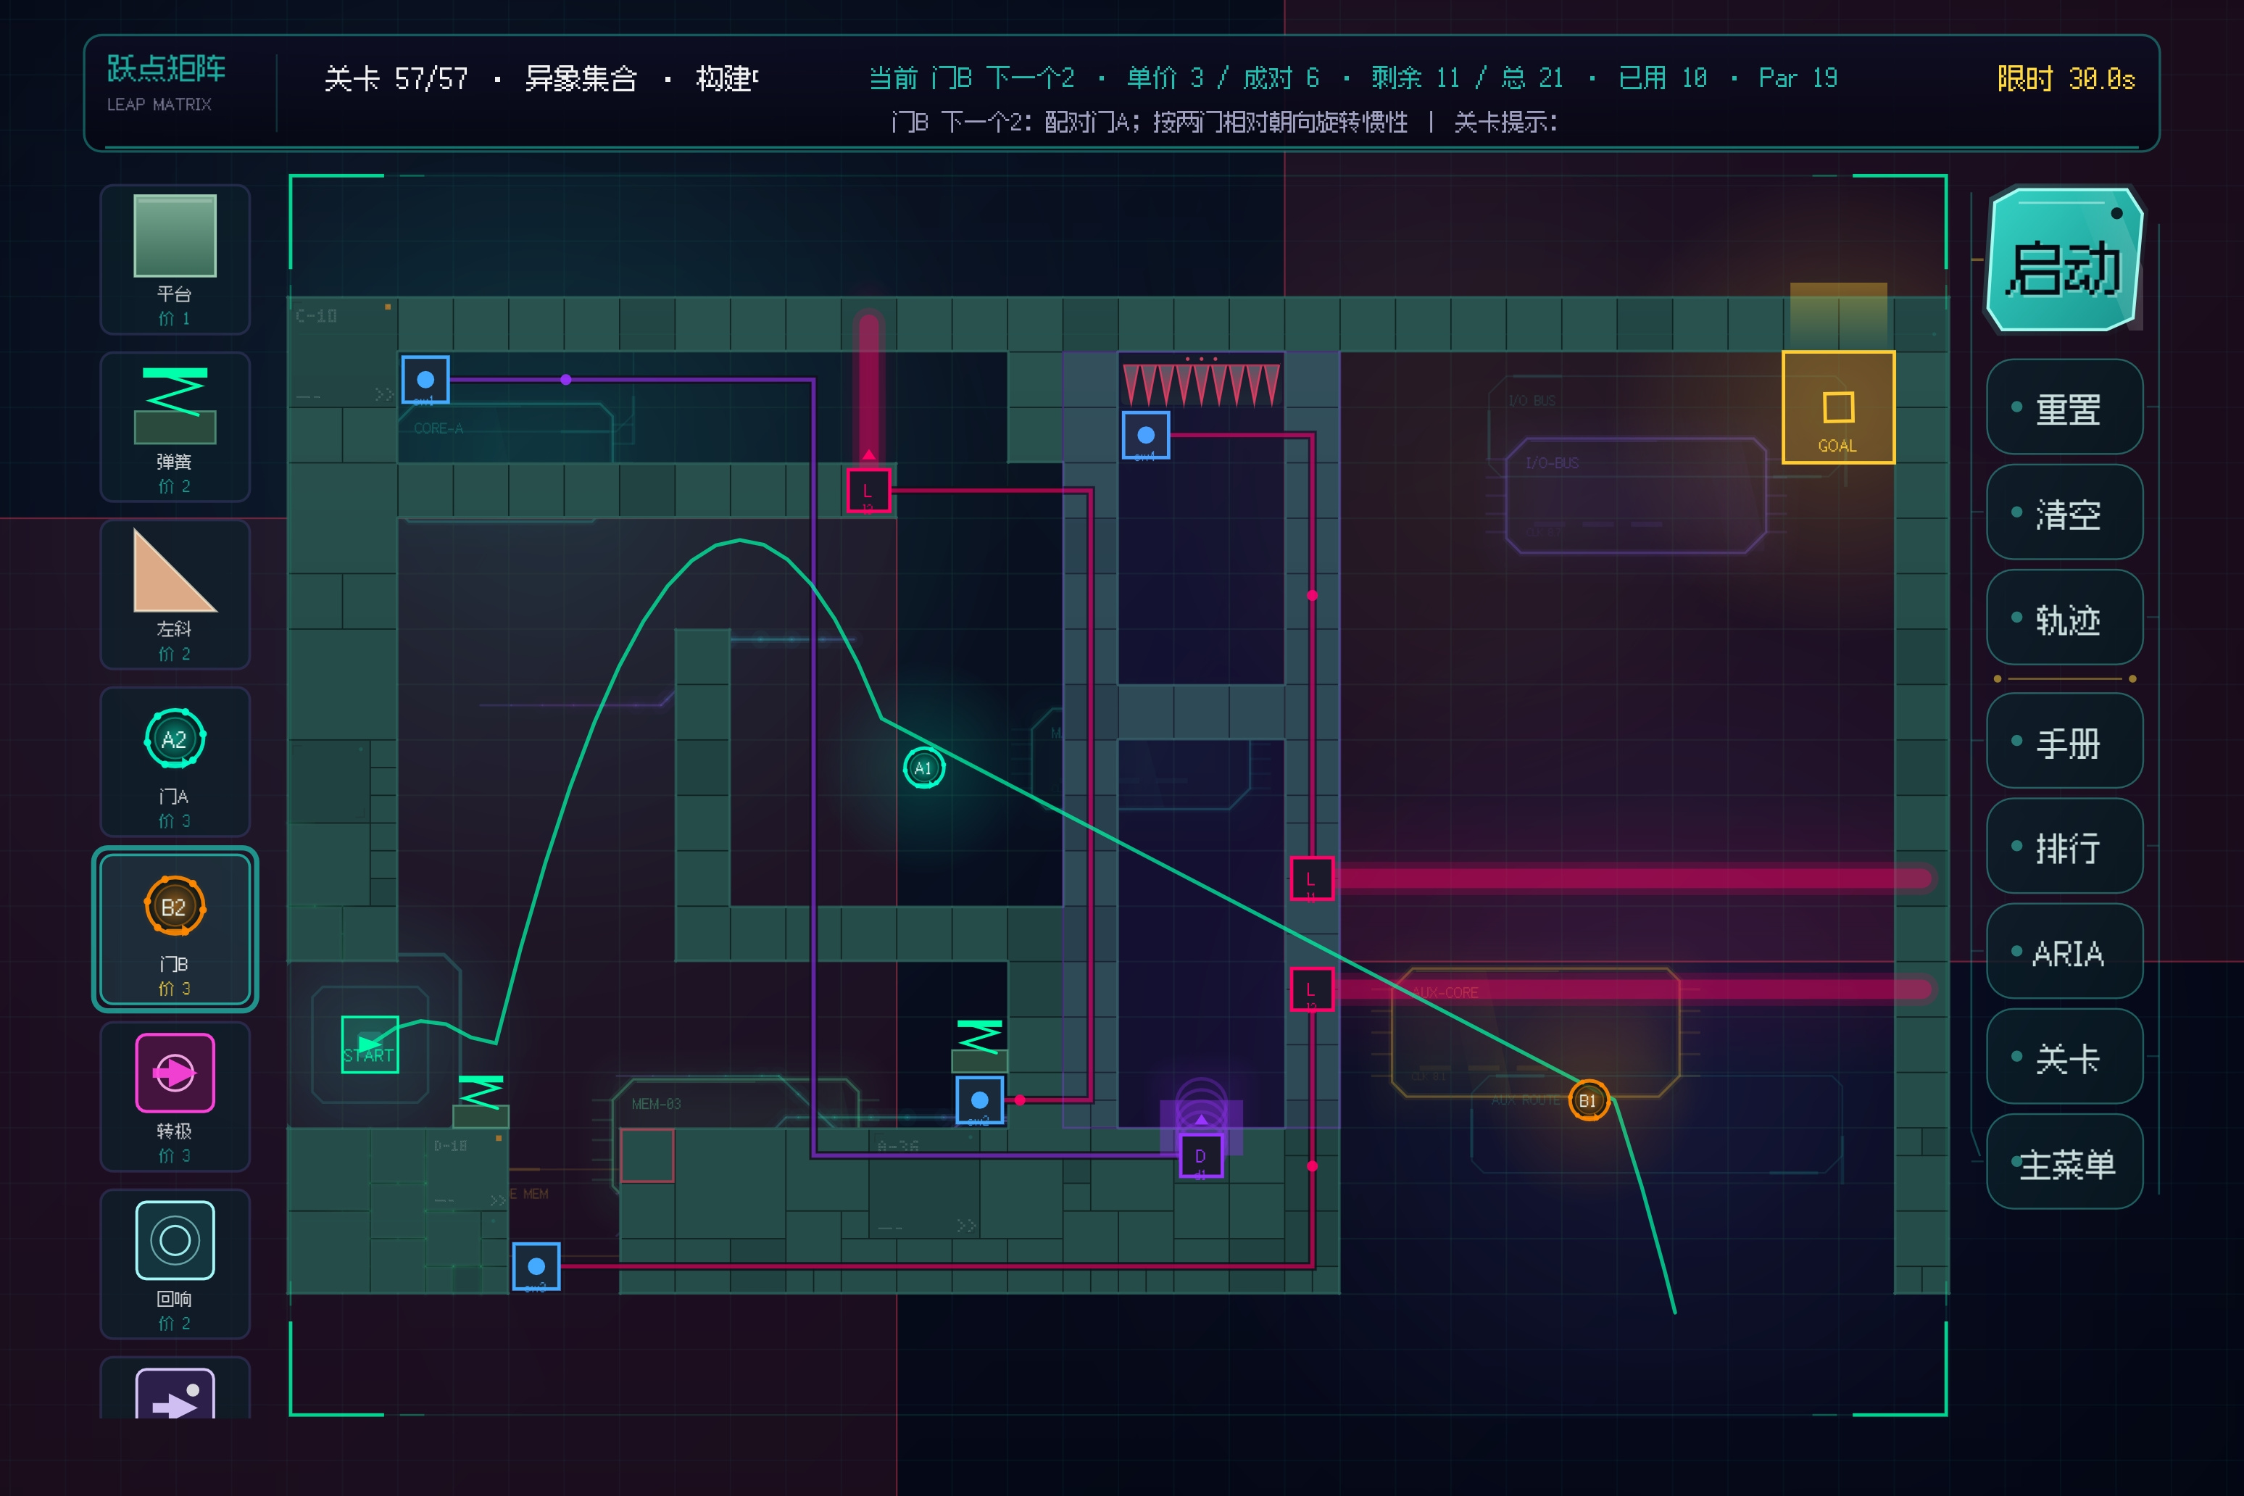Image resolution: width=2244 pixels, height=1496 pixels.
Task: Open the 排行 leaderboard
Action: coord(2066,847)
